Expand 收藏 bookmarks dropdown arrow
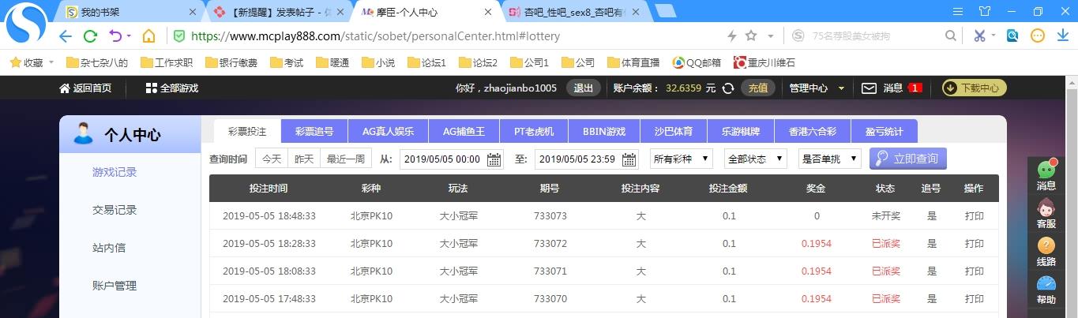The width and height of the screenshot is (1078, 318). (x=52, y=62)
